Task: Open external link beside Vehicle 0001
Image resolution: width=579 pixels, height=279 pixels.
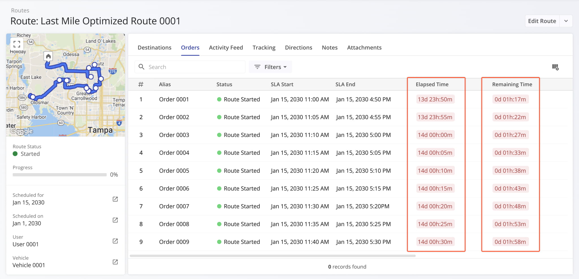Action: click(x=115, y=262)
